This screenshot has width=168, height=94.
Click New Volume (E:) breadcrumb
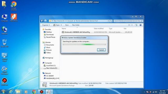pos(59,21)
